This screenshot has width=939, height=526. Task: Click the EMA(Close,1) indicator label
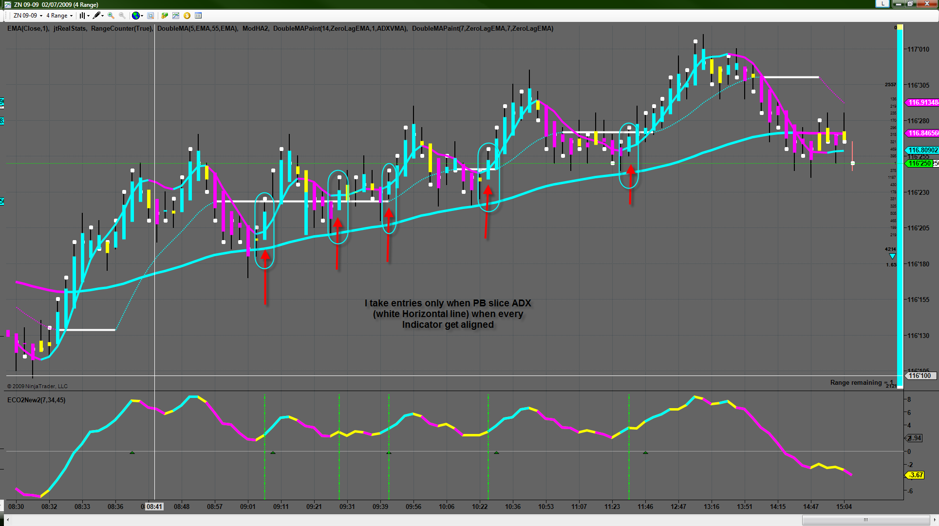coord(28,28)
